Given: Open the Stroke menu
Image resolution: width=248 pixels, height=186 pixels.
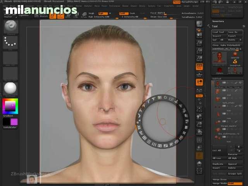Looking at the screenshot, I should (142, 6).
